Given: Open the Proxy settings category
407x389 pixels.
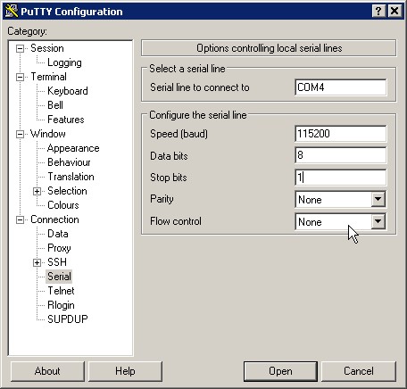Looking at the screenshot, I should pyautogui.click(x=59, y=248).
